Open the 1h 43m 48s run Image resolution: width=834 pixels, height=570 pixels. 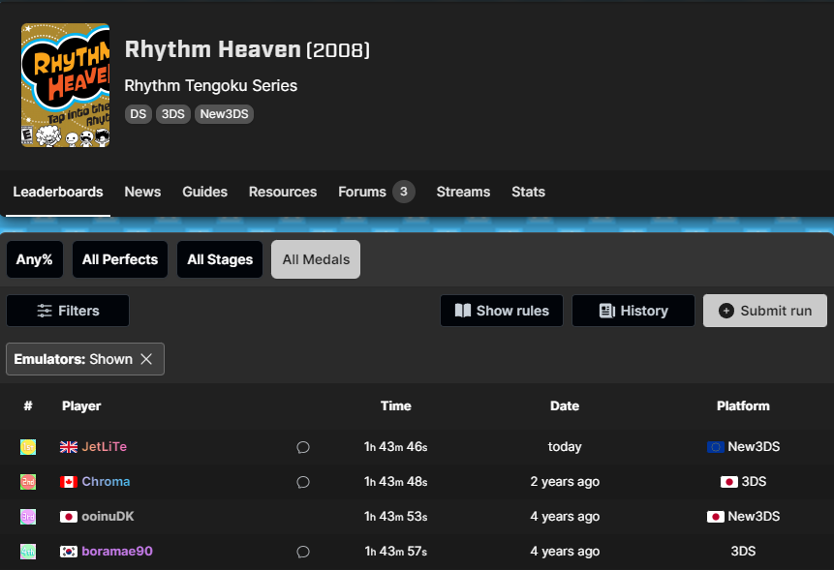point(396,482)
